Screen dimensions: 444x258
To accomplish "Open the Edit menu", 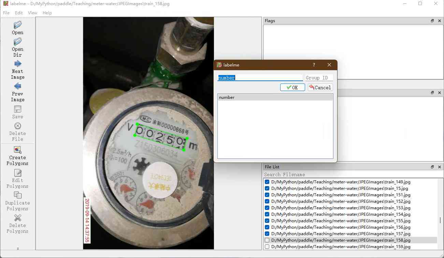I will coord(19,13).
